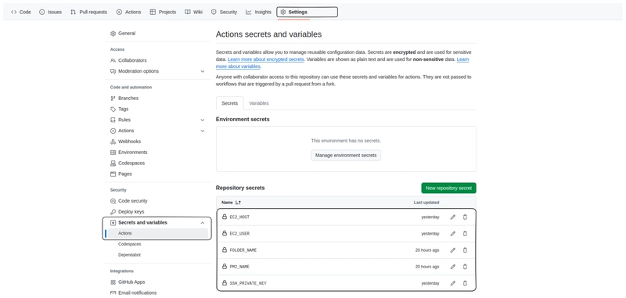This screenshot has width=626, height=298.
Task: Collapse the Secrets and variables section
Action: click(x=203, y=223)
